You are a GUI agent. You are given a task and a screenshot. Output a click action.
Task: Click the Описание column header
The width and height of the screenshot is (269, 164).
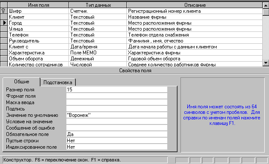point(195,5)
